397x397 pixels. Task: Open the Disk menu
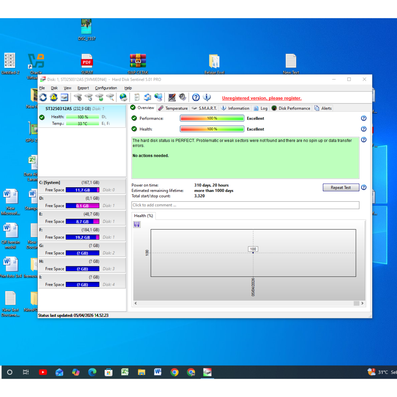pyautogui.click(x=54, y=88)
